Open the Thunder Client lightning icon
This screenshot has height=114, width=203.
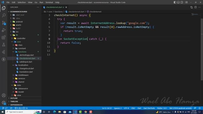point(3,59)
